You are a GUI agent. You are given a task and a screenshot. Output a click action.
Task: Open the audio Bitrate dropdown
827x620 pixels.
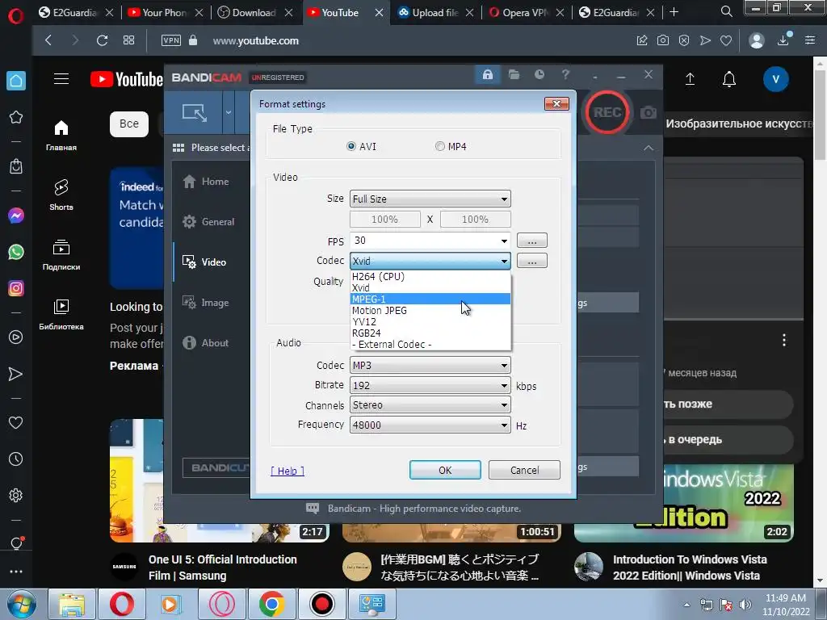click(x=430, y=385)
